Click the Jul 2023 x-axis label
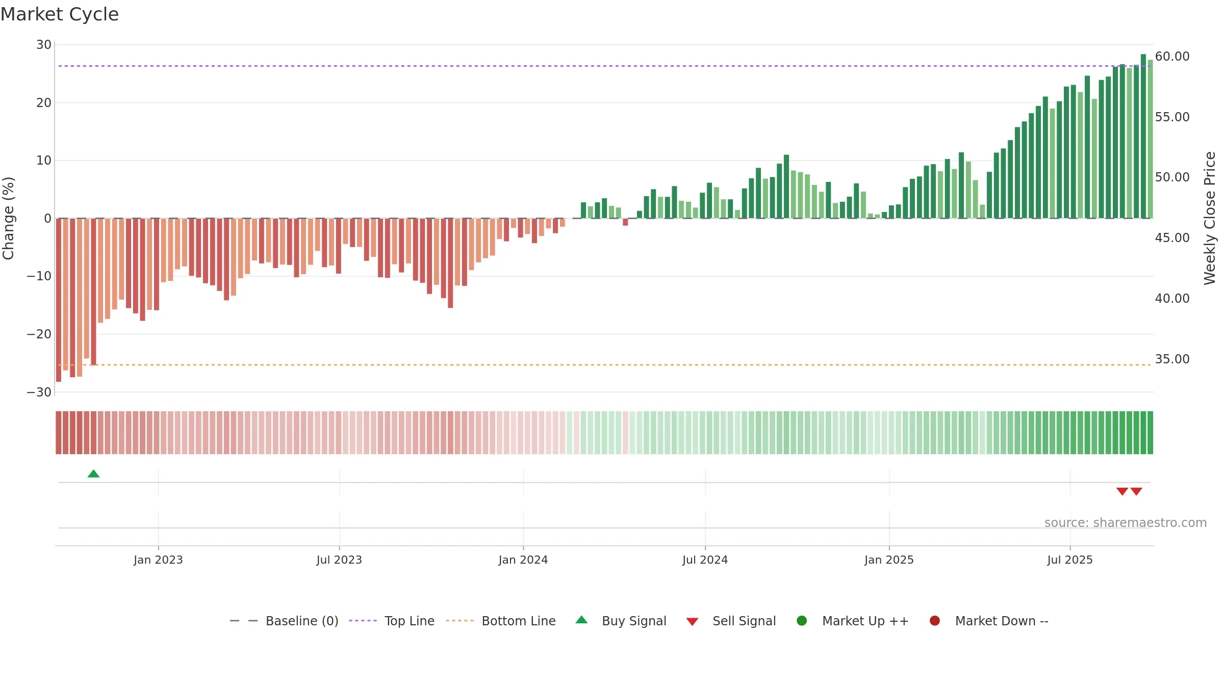 (339, 560)
